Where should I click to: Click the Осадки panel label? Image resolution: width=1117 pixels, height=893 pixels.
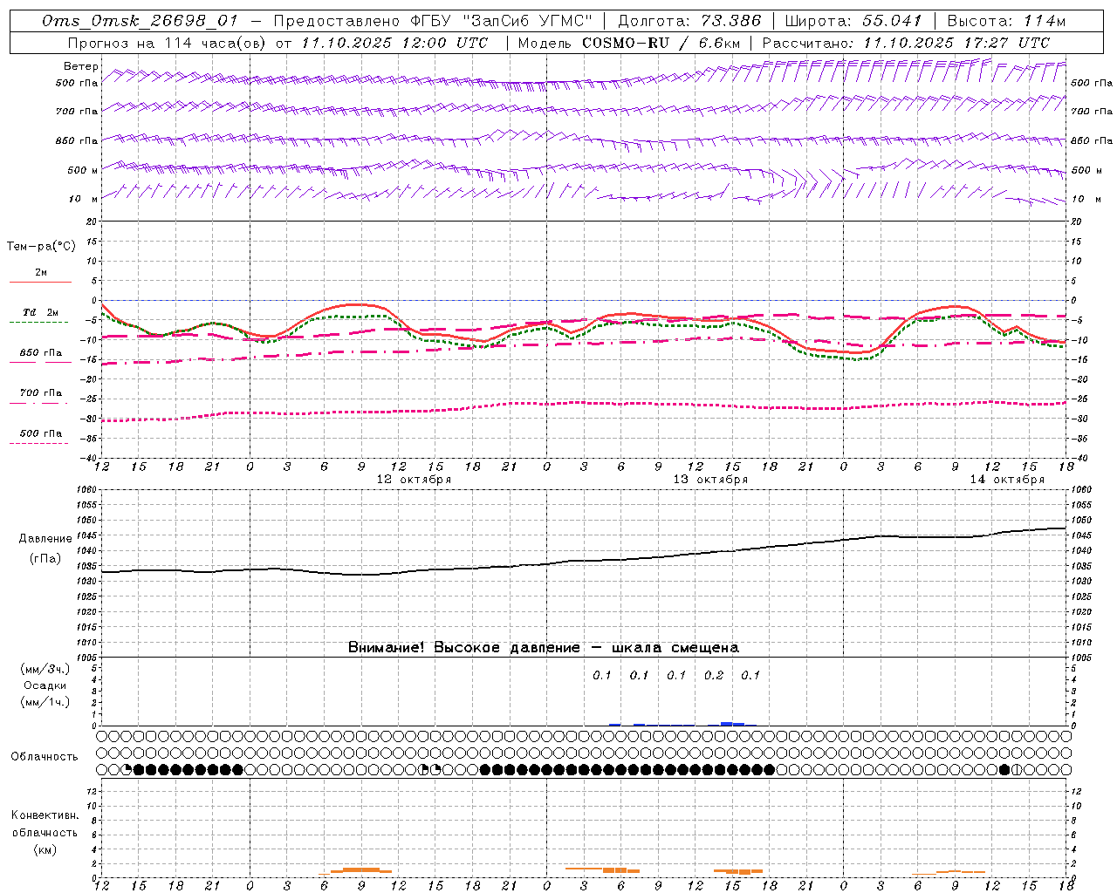pyautogui.click(x=45, y=685)
